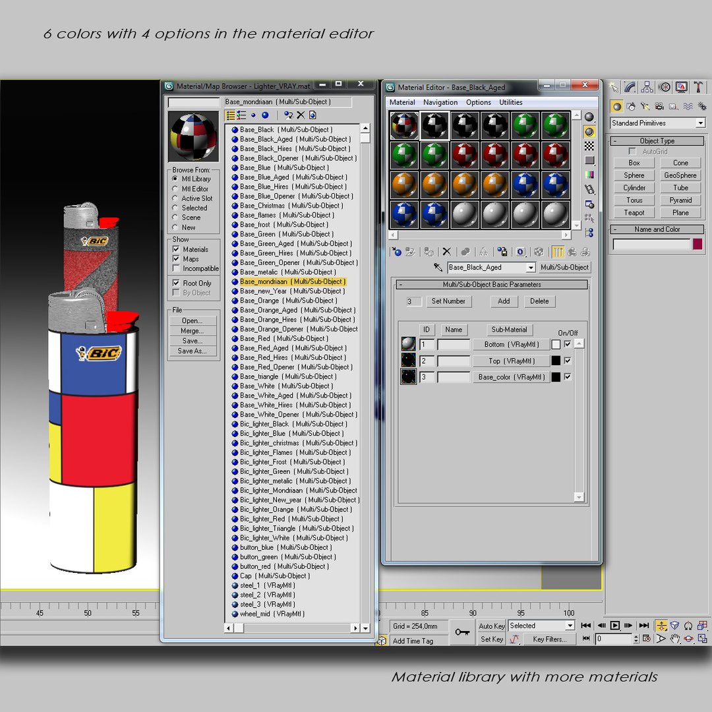The image size is (712, 712).
Task: Enable the Incompatible checkbox
Action: pos(176,268)
